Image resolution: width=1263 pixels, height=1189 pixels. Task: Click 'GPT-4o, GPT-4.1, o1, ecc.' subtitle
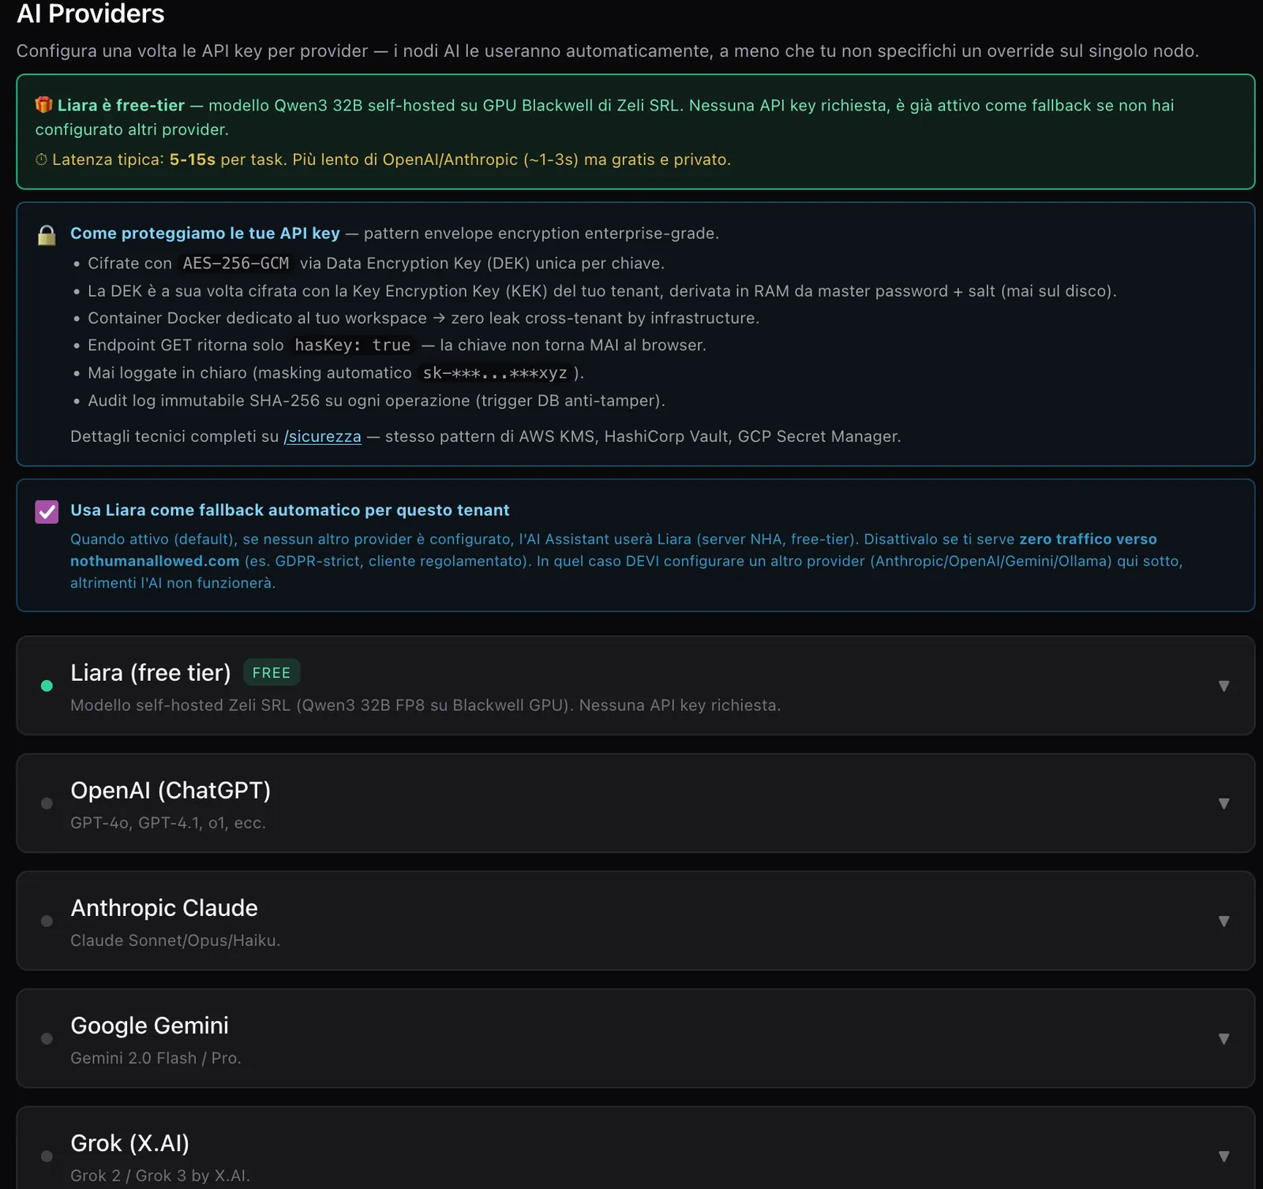pyautogui.click(x=168, y=823)
